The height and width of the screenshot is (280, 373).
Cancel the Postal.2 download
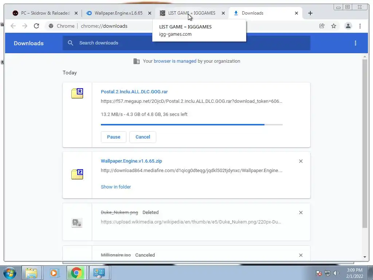tap(143, 137)
